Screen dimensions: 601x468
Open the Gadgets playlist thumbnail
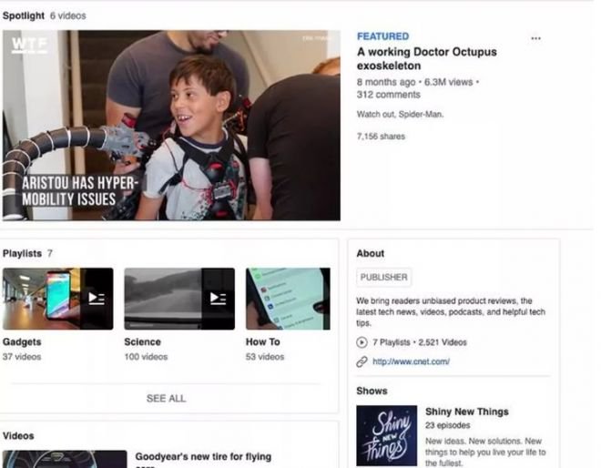coord(58,299)
